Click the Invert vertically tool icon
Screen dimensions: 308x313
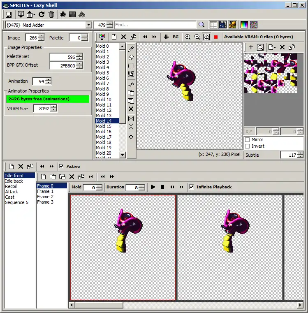(131, 127)
